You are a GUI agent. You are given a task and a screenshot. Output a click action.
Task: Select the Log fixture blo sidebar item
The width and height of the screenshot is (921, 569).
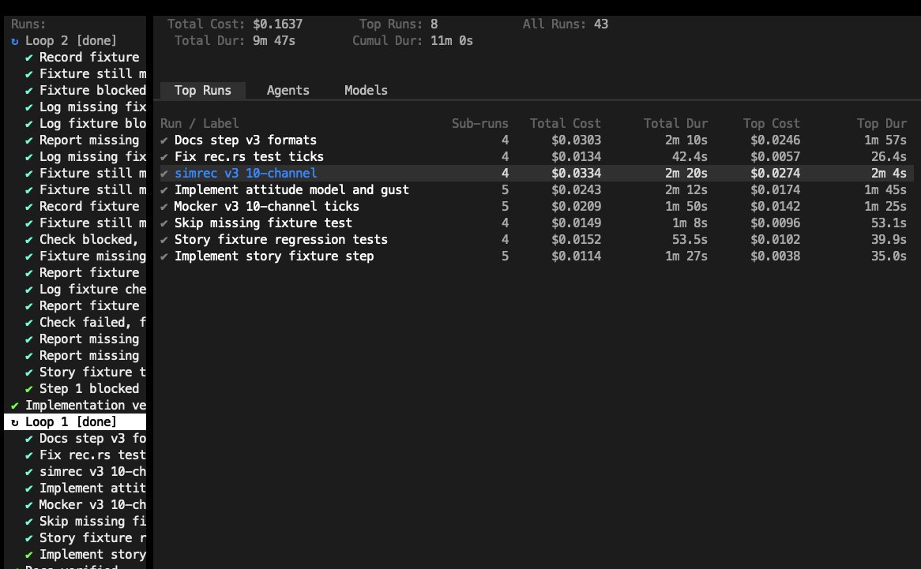(x=92, y=123)
